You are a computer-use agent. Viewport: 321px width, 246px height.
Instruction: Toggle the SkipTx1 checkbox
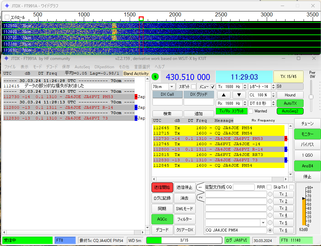(292, 187)
